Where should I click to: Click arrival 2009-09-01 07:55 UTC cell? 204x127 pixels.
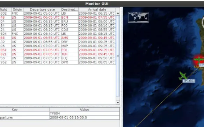coord(97,17)
